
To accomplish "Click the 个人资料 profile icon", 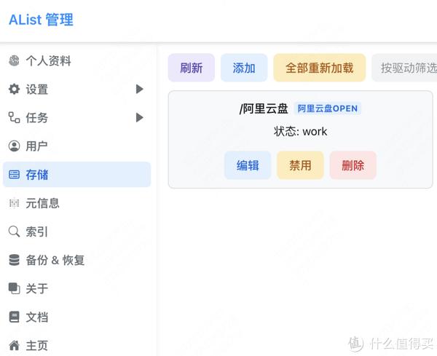I will (14, 60).
